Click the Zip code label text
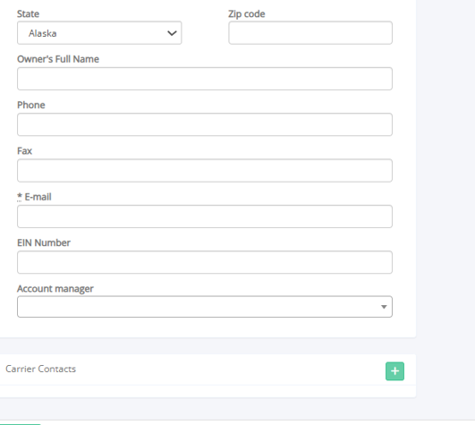Image resolution: width=475 pixels, height=425 pixels. coord(247,14)
